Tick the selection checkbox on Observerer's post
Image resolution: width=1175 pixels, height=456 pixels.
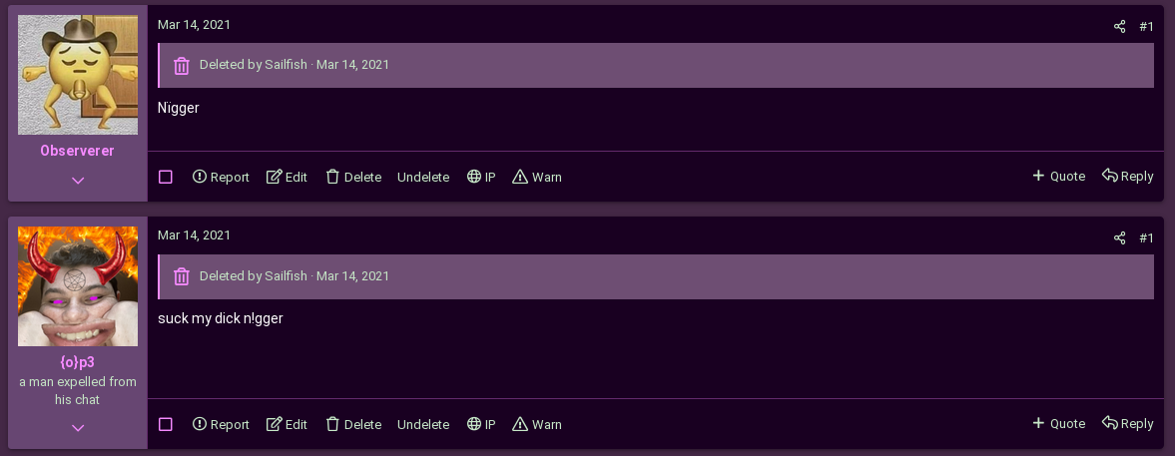pos(166,177)
